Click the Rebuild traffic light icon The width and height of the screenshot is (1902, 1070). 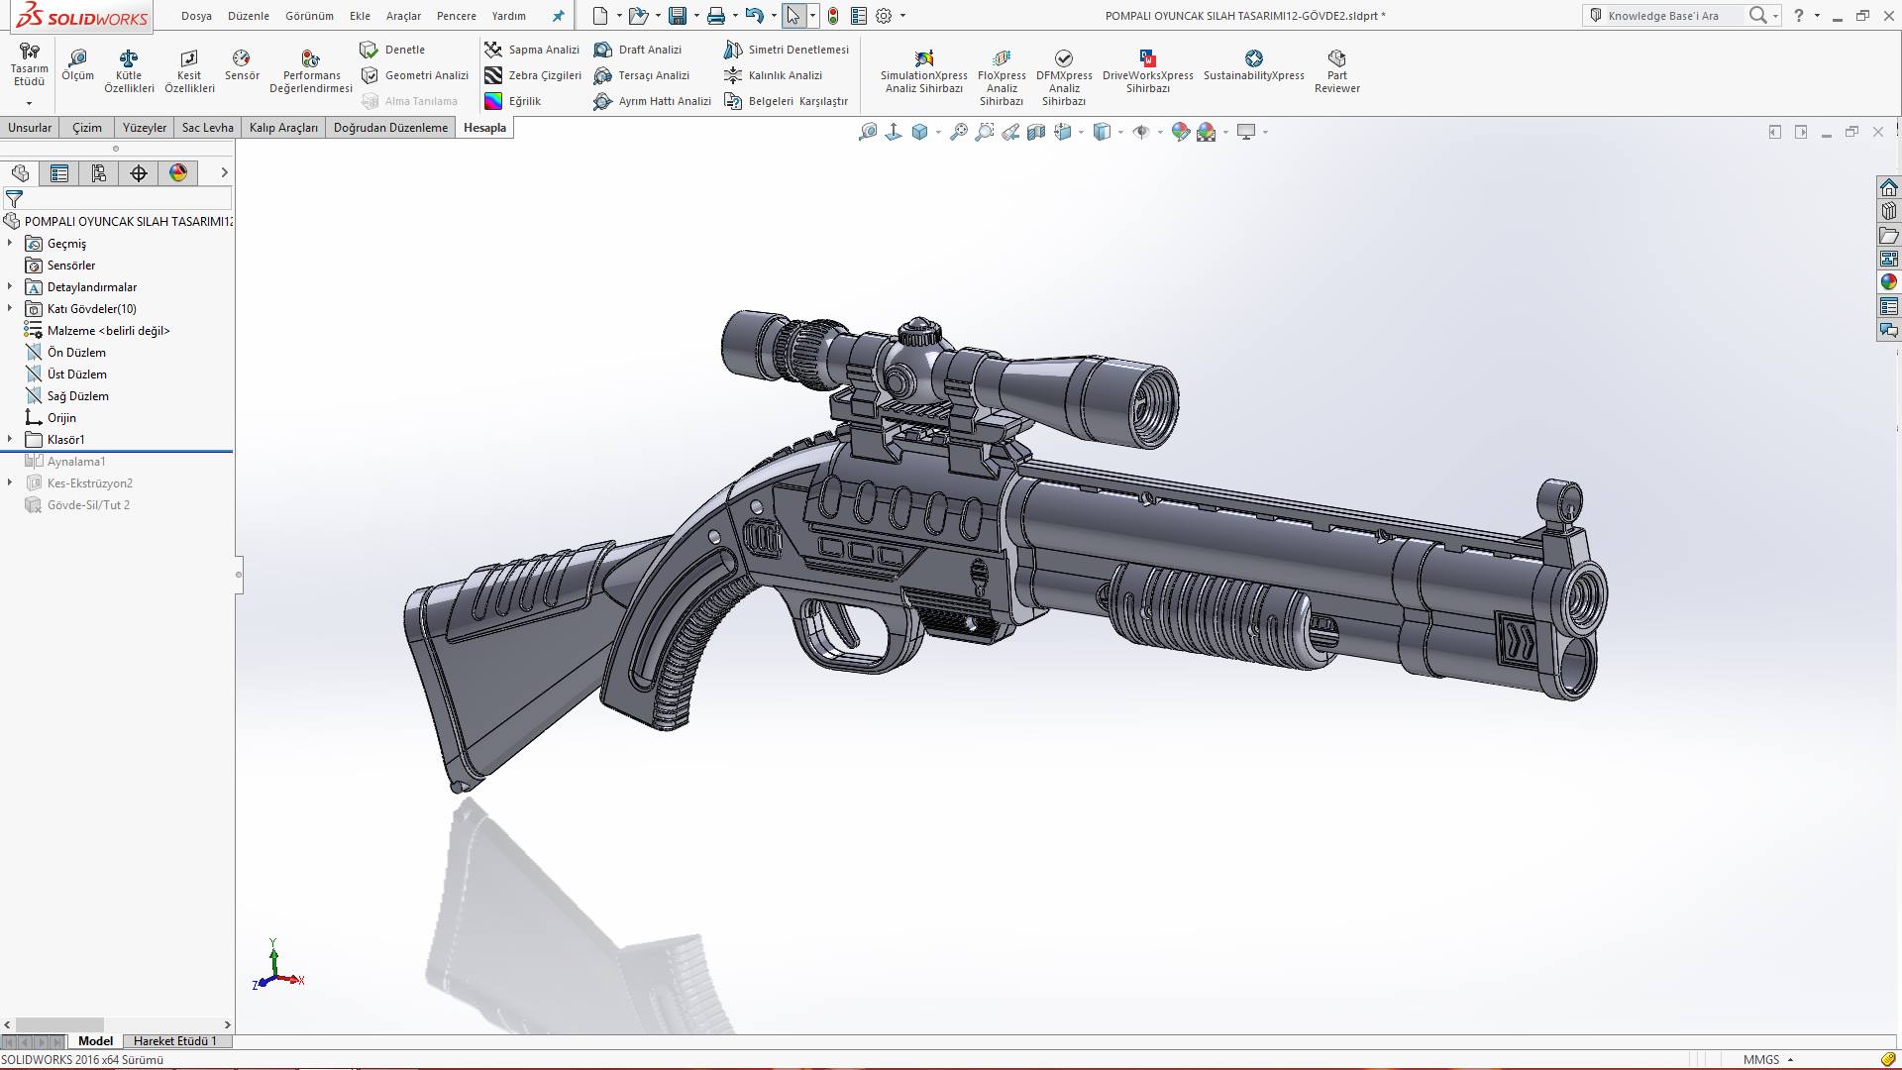pyautogui.click(x=833, y=16)
